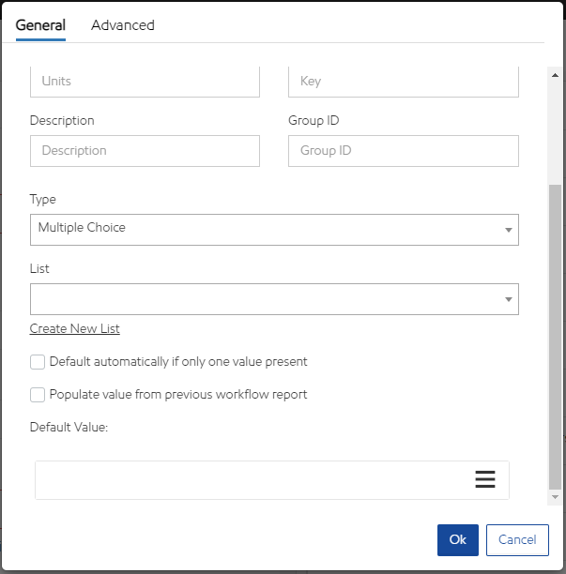Select the General tab
Viewport: 566px width, 574px height.
(40, 25)
